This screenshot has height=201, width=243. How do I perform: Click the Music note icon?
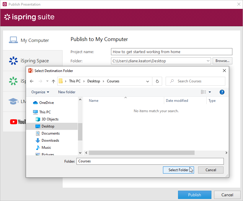[x=38, y=148]
